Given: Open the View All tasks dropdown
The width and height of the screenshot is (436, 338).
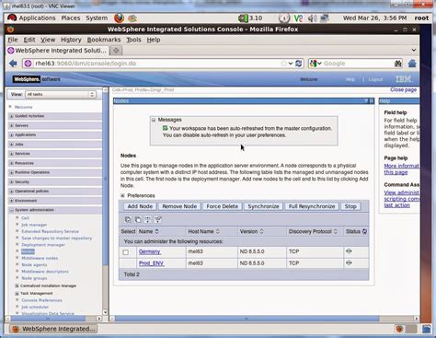Looking at the screenshot, I should [61, 94].
